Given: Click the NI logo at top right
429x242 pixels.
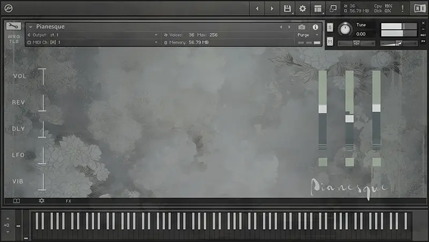Looking at the screenshot, I should pyautogui.click(x=420, y=9).
